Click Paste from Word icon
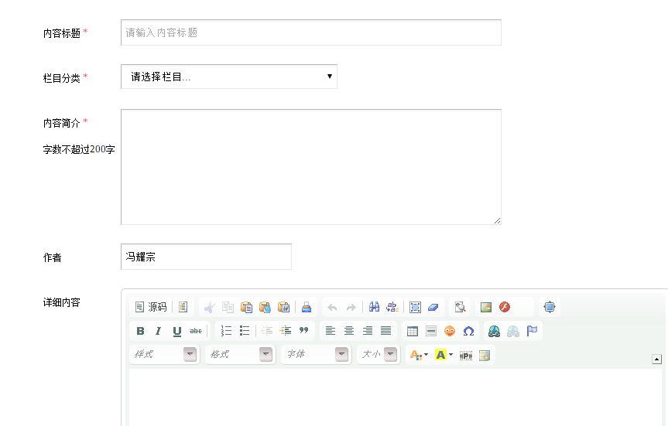The height and width of the screenshot is (426, 668). [284, 307]
